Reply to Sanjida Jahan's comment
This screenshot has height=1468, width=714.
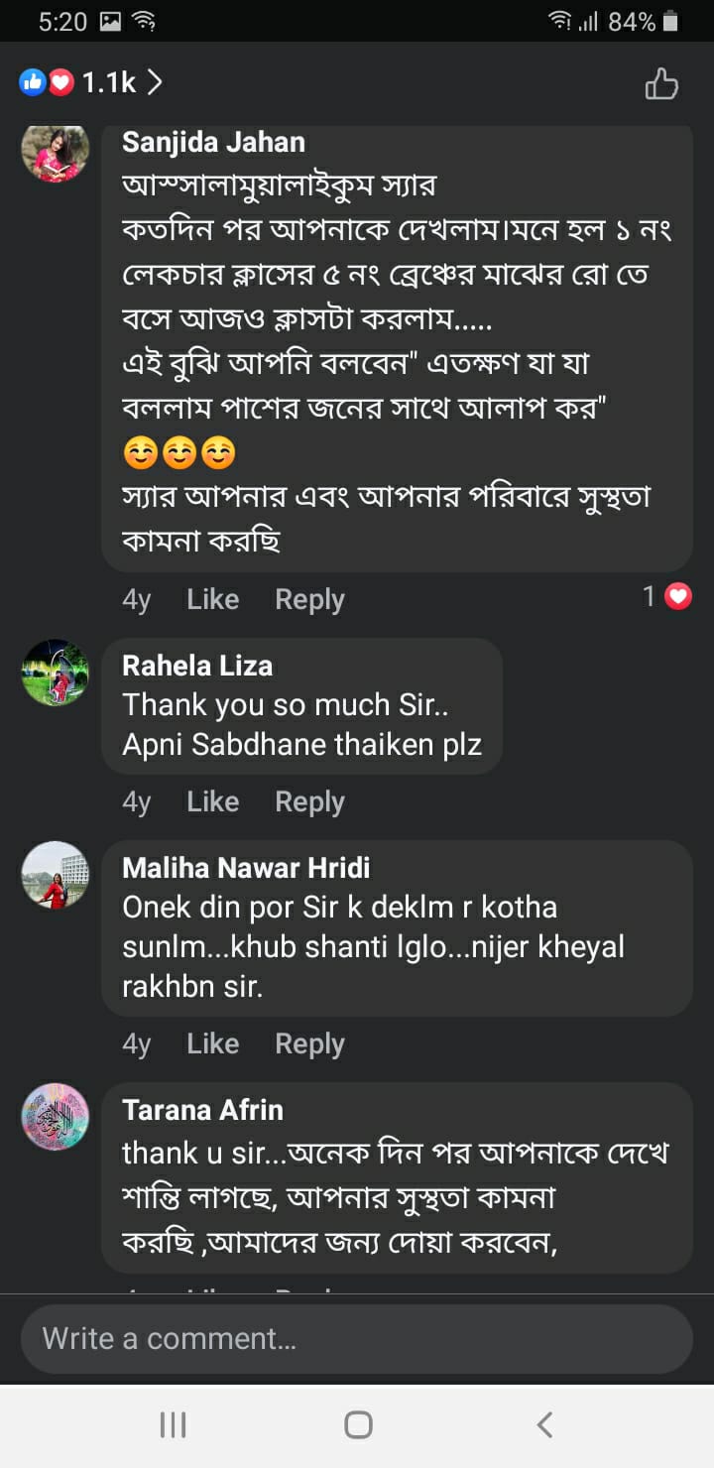tap(309, 599)
